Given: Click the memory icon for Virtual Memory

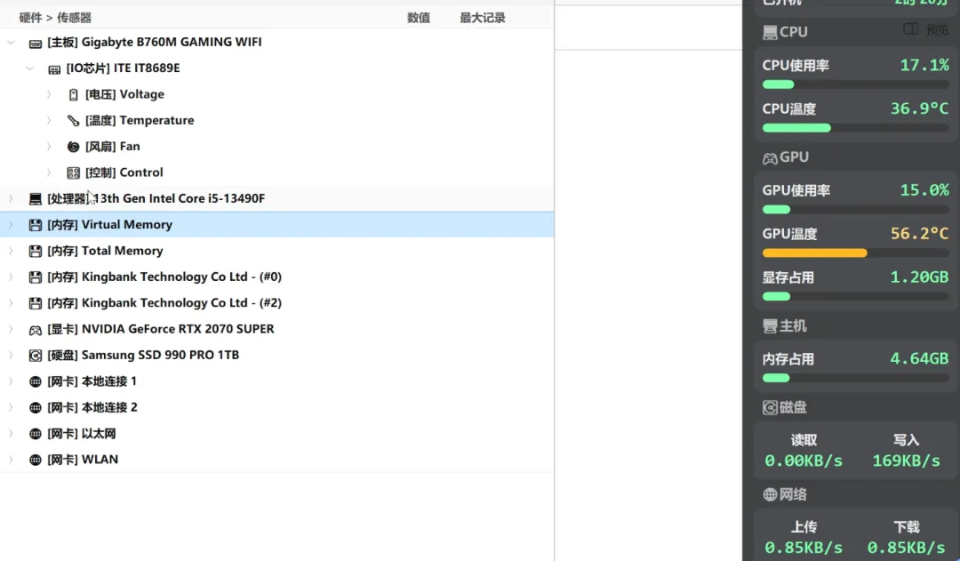Looking at the screenshot, I should pos(36,226).
